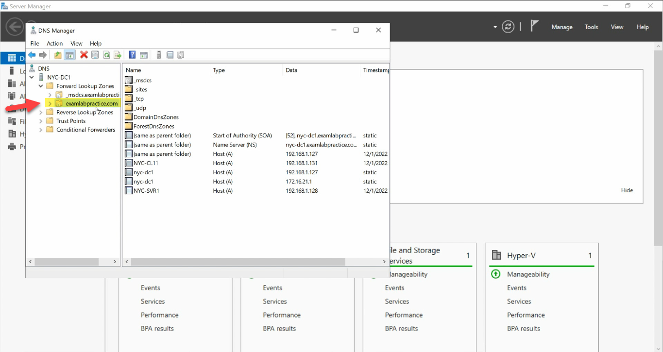The width and height of the screenshot is (663, 352).
Task: Open the dropdown arrow beside Server Manager refresh
Action: tap(495, 27)
